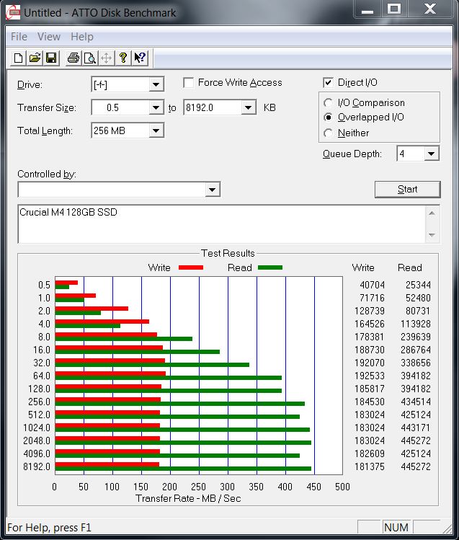Open Print Preview from the toolbar
Viewport: 459px width, 540px height.
[x=89, y=58]
